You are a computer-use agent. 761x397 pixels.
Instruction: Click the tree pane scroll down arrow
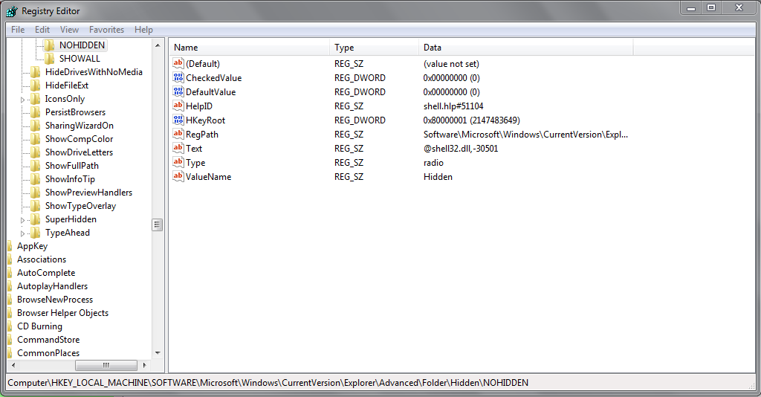[158, 353]
